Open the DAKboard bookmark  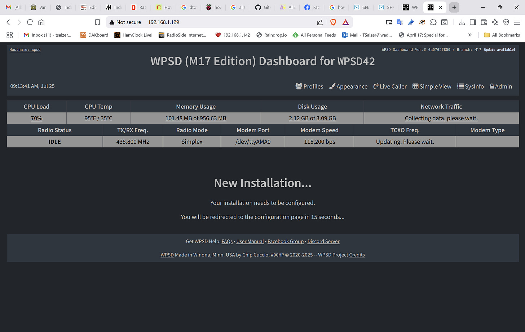click(94, 35)
